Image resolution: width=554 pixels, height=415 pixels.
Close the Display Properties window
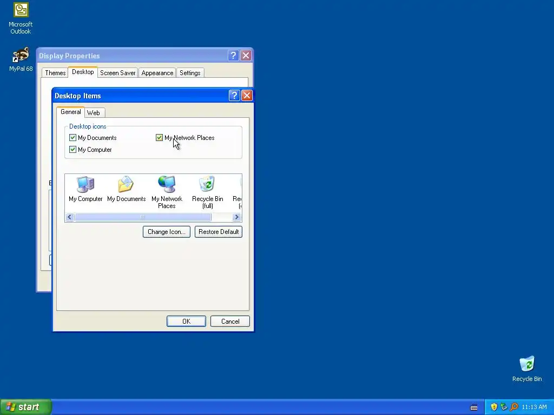click(x=246, y=56)
